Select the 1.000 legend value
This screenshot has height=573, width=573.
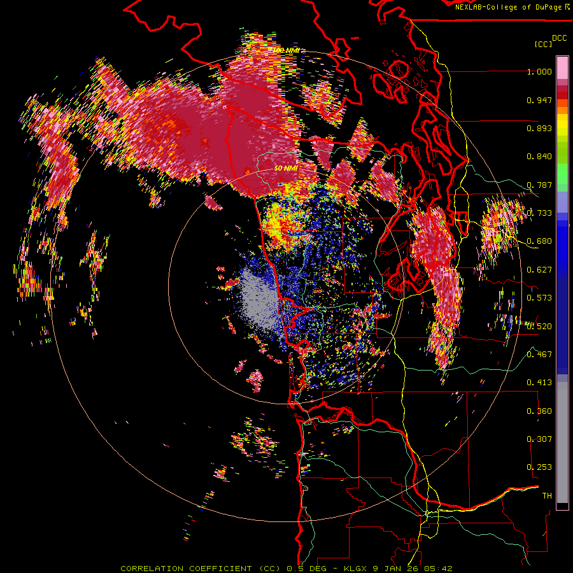click(x=539, y=71)
